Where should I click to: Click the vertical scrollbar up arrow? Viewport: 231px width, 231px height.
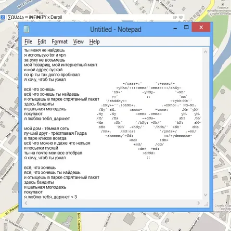pos(205,52)
